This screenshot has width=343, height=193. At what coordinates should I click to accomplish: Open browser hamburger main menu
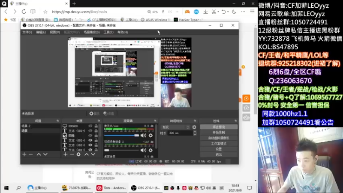[x=252, y=12]
